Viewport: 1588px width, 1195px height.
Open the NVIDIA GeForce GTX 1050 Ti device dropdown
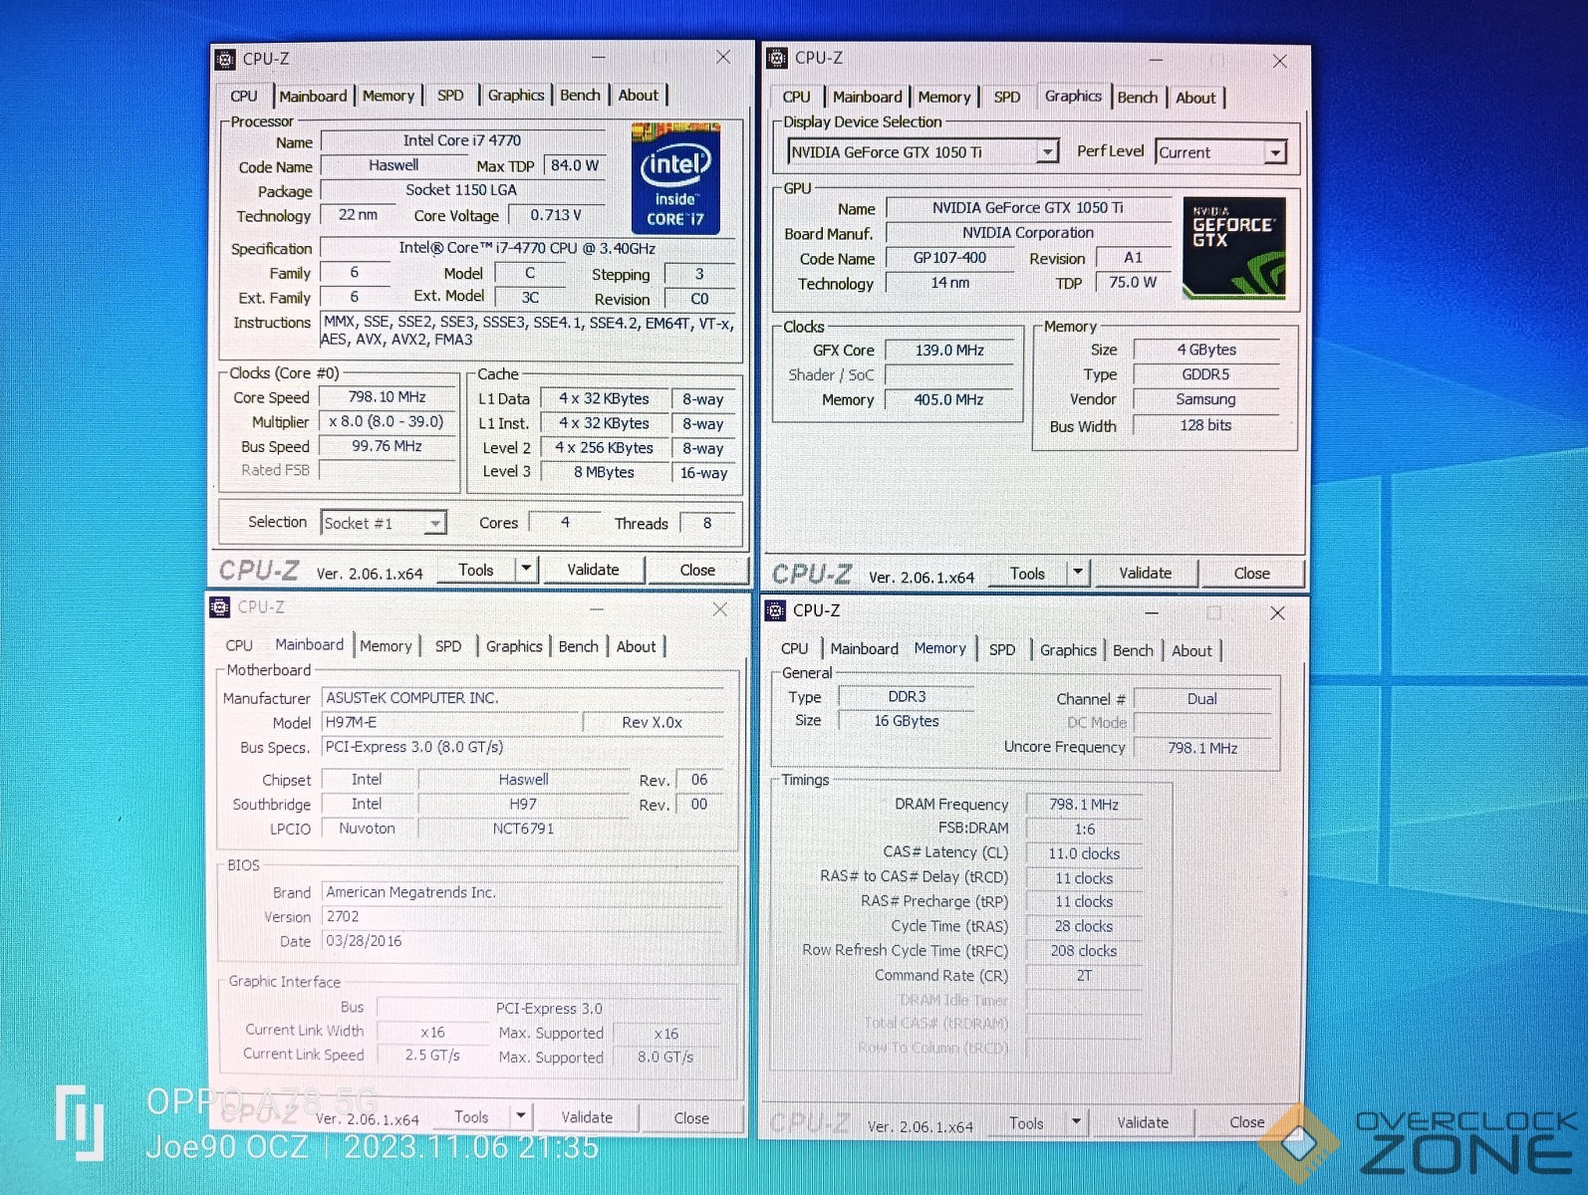[1047, 152]
